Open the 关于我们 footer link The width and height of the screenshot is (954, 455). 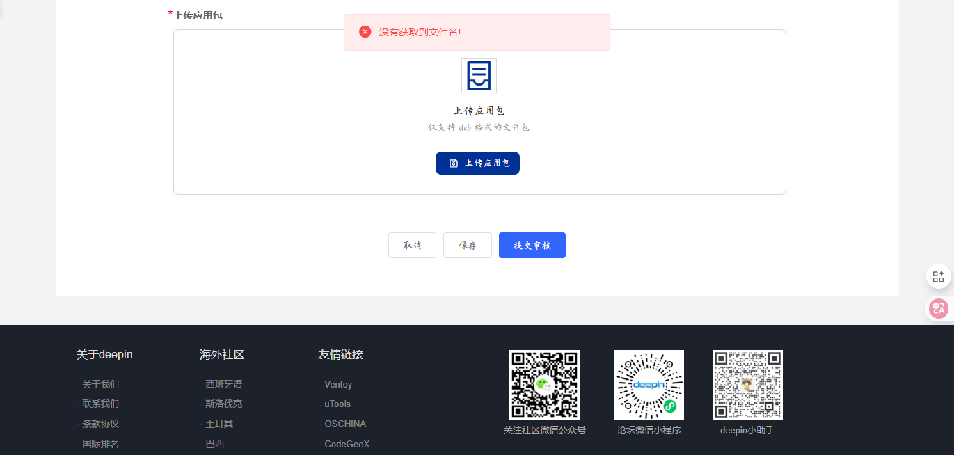point(100,384)
